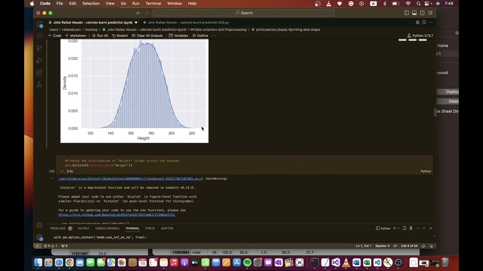
Task: Open Source Control view in activity bar
Action: pyautogui.click(x=39, y=48)
